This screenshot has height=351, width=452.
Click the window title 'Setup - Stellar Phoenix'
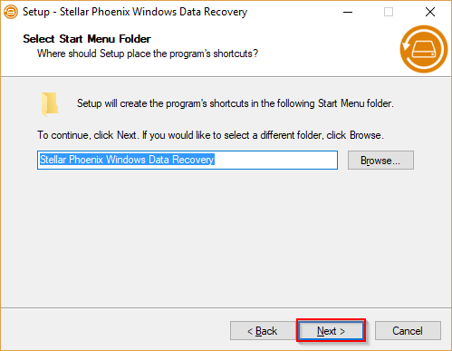tap(135, 12)
